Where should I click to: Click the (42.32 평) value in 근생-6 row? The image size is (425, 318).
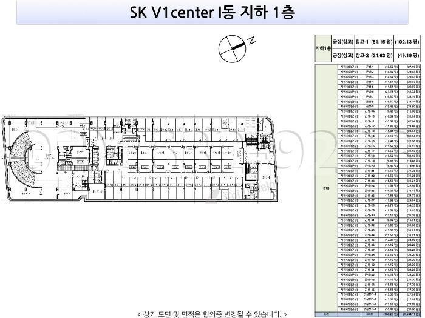(x=413, y=91)
